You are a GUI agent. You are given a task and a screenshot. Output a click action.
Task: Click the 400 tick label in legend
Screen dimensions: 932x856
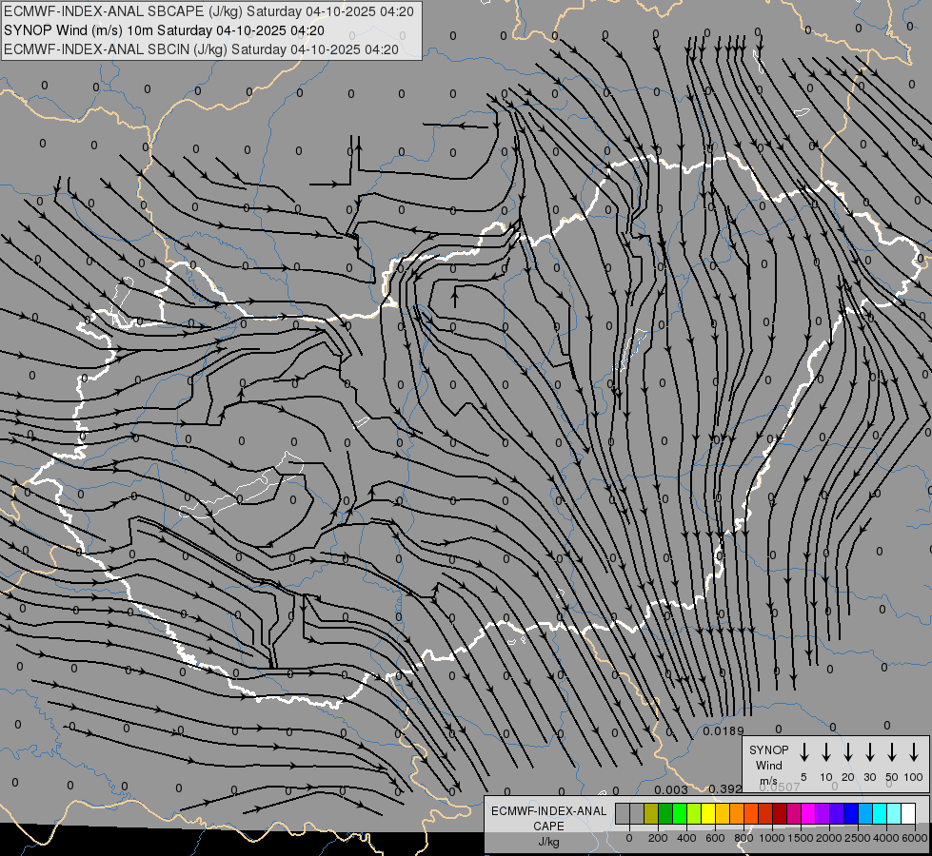686,838
